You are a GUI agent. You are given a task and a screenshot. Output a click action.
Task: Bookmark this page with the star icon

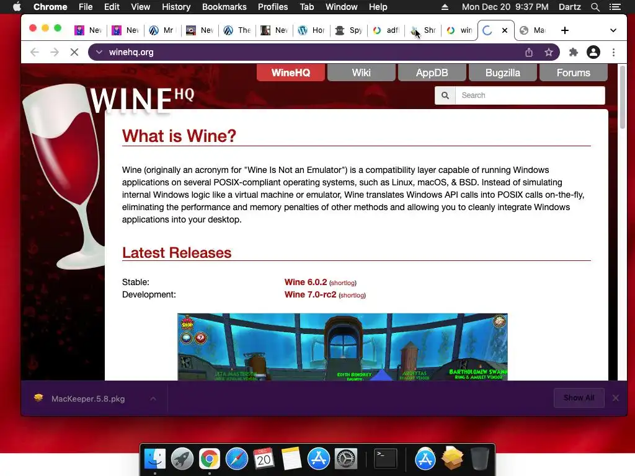click(x=549, y=52)
